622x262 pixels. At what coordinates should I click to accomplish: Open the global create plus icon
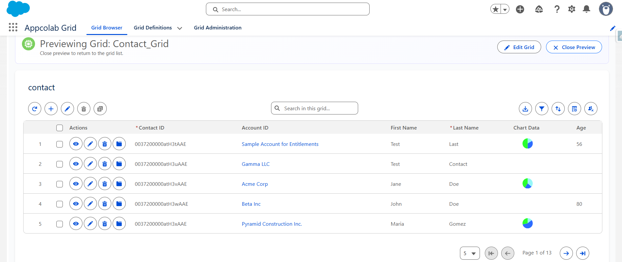click(520, 9)
